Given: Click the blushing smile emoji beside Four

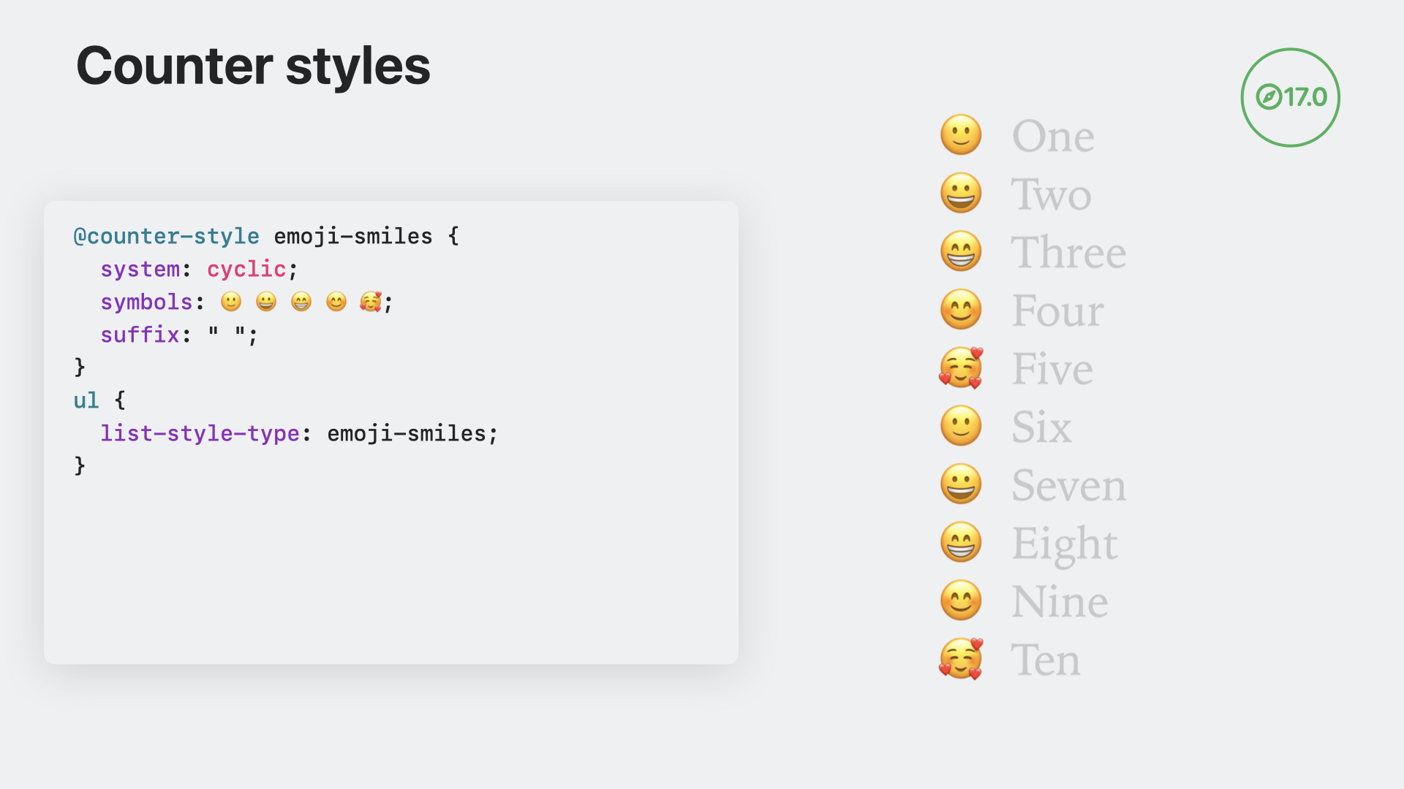Looking at the screenshot, I should 961,309.
